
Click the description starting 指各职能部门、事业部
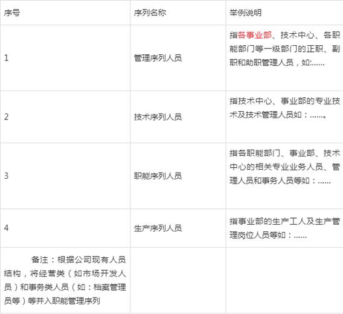(x=284, y=167)
